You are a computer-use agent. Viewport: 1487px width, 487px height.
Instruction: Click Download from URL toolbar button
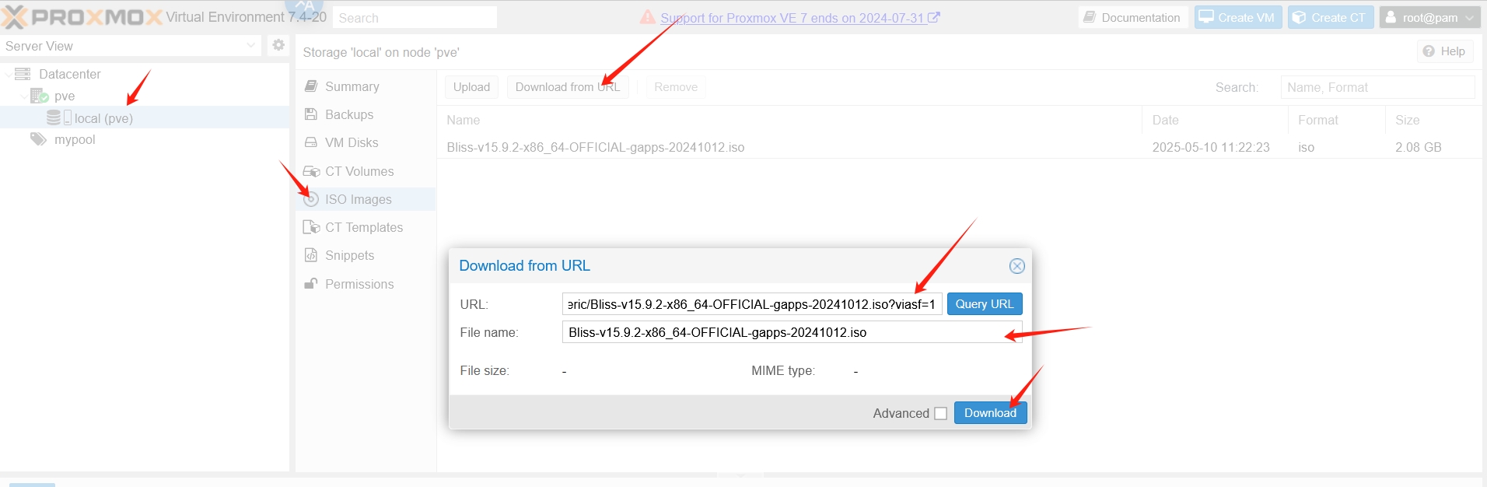pos(568,87)
